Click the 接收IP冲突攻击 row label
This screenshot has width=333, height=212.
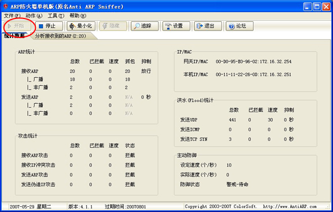(x=38, y=165)
